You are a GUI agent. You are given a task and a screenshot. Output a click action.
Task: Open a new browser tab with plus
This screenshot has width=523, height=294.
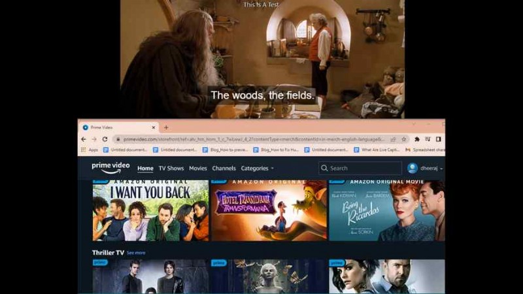(x=166, y=127)
